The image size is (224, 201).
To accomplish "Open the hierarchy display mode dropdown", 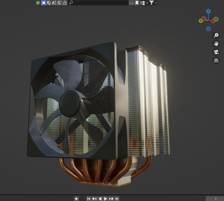I will (x=144, y=3).
